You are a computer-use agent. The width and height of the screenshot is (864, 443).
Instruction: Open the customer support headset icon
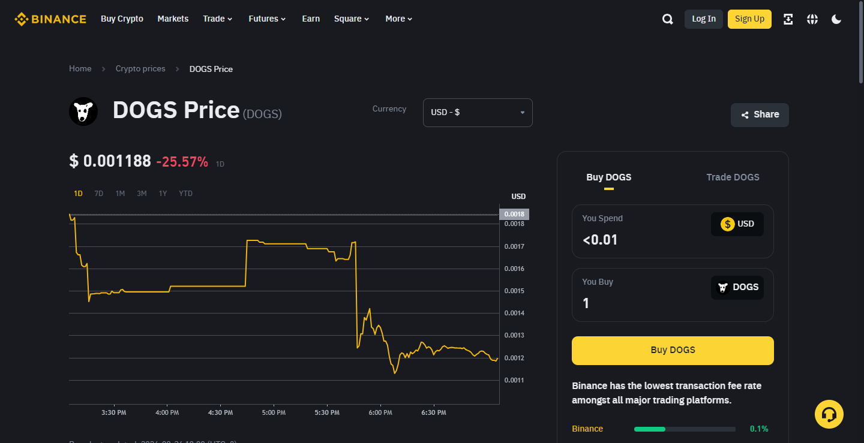829,414
